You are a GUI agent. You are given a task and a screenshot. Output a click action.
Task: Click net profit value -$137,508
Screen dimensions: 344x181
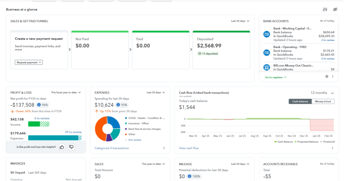coord(22,105)
